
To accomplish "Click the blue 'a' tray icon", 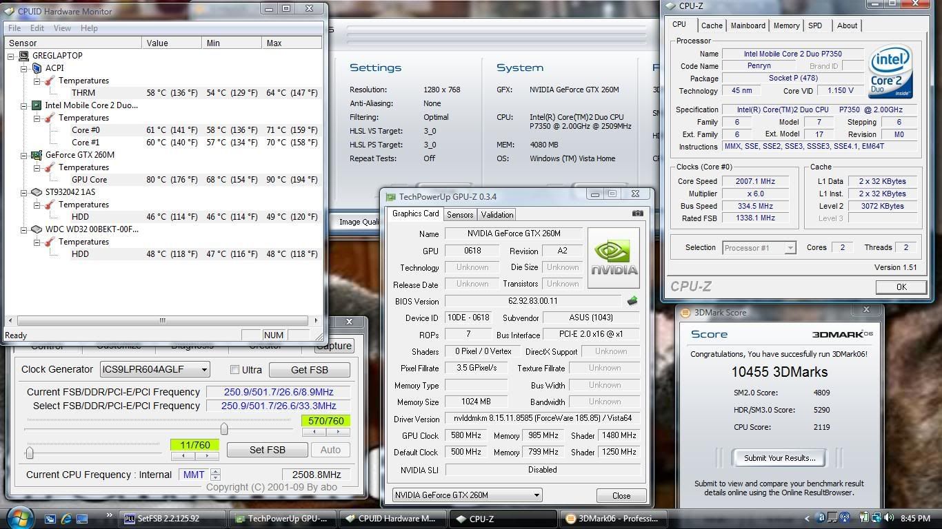I will coord(820,518).
